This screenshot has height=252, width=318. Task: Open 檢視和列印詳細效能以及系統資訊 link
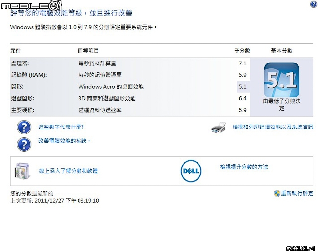(273, 127)
